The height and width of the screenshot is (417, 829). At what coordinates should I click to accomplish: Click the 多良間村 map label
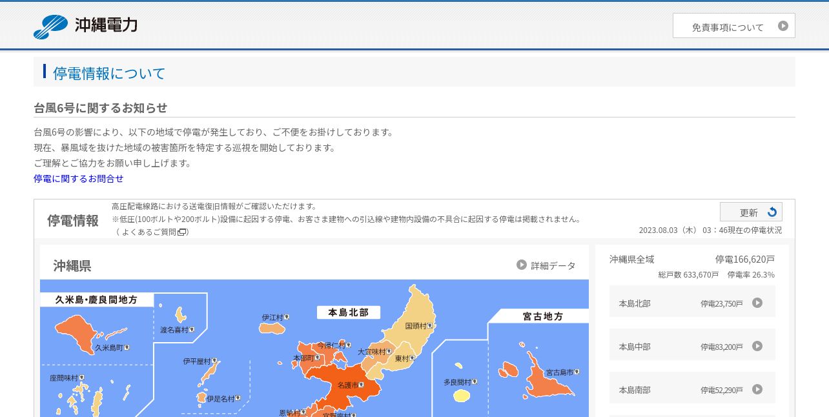[457, 382]
